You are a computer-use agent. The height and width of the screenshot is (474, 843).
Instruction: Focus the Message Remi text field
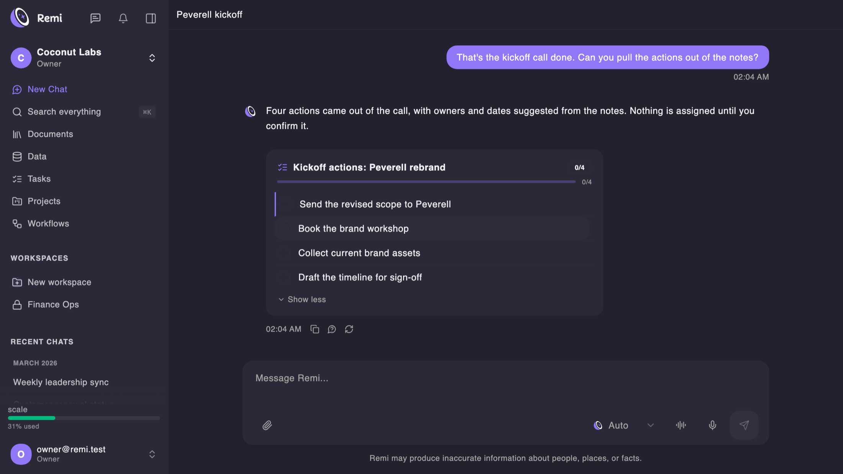[x=505, y=387]
